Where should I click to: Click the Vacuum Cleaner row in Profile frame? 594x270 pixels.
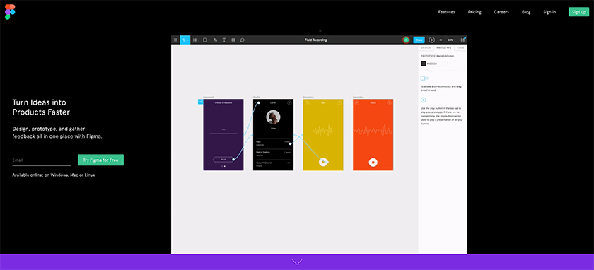click(x=273, y=164)
